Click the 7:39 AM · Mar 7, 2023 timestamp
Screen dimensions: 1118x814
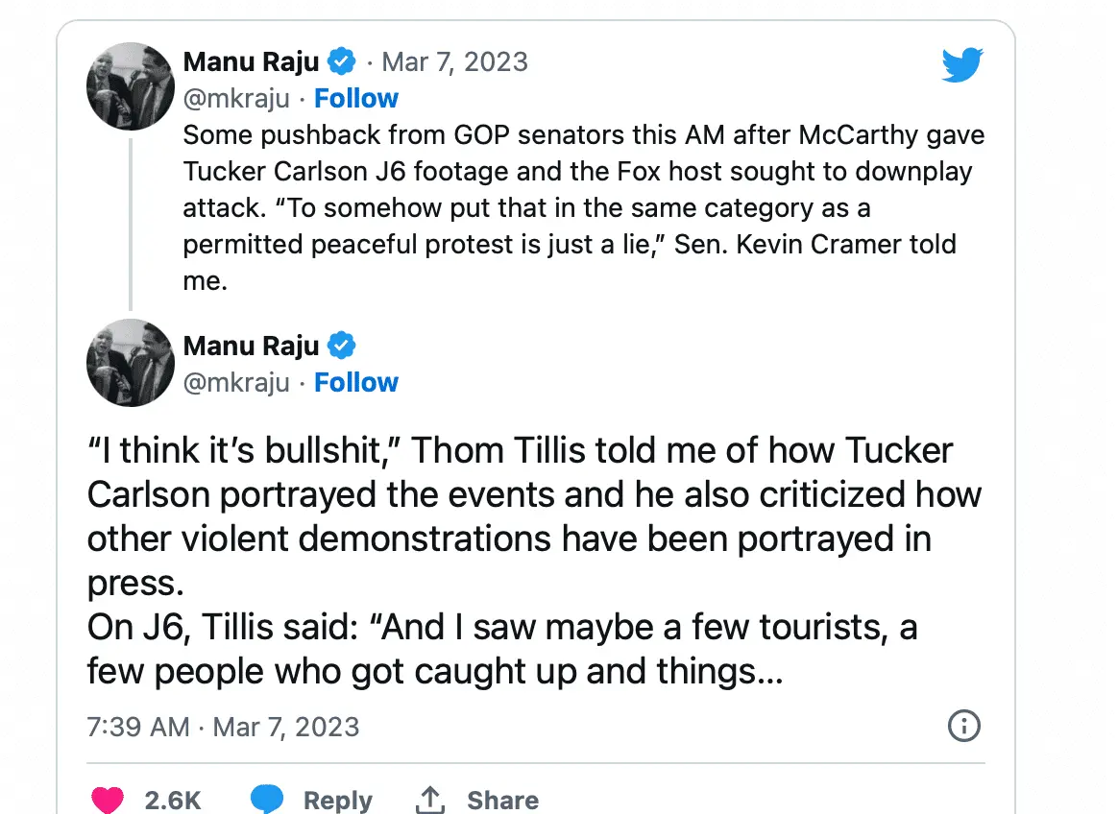coord(223,727)
